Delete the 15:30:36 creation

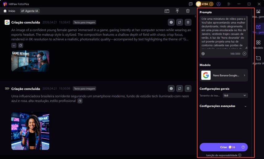(x=188, y=88)
